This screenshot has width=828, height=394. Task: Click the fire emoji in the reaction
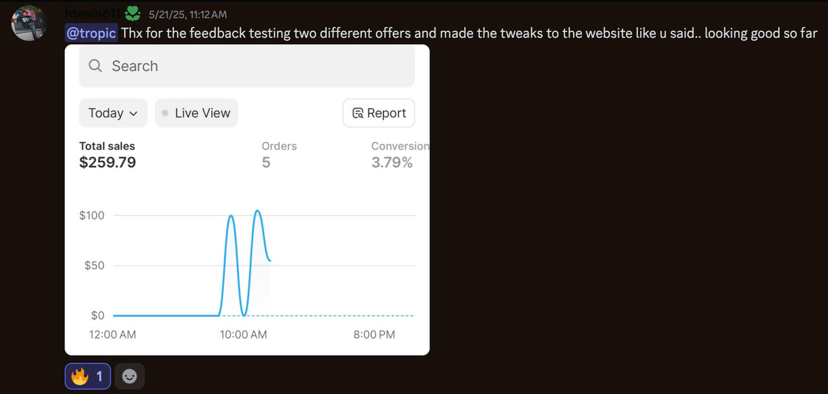coord(80,376)
